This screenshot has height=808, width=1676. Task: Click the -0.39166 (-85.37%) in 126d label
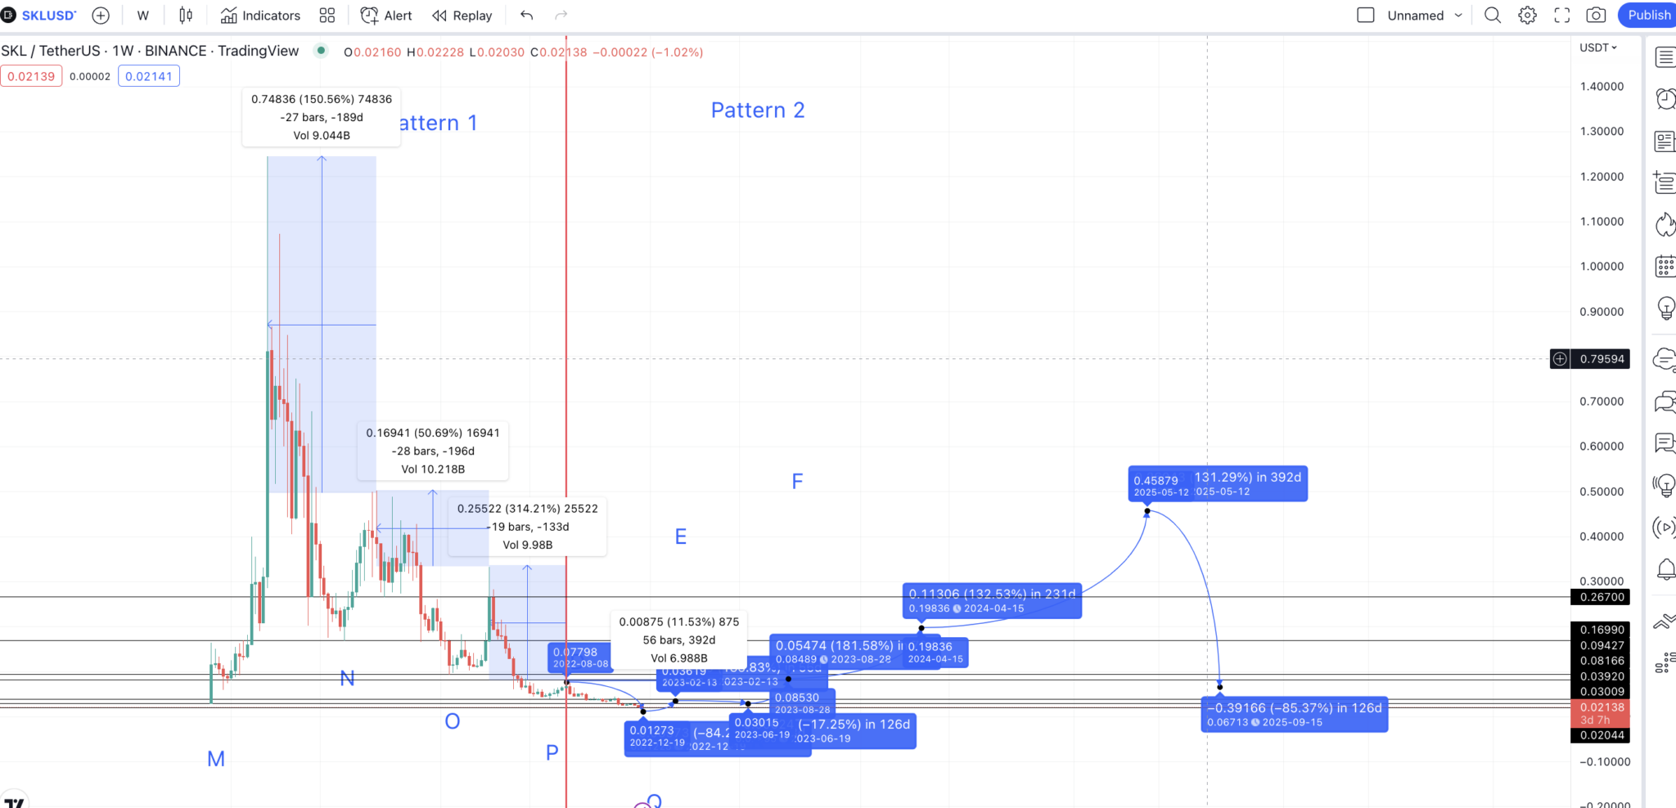(x=1295, y=714)
